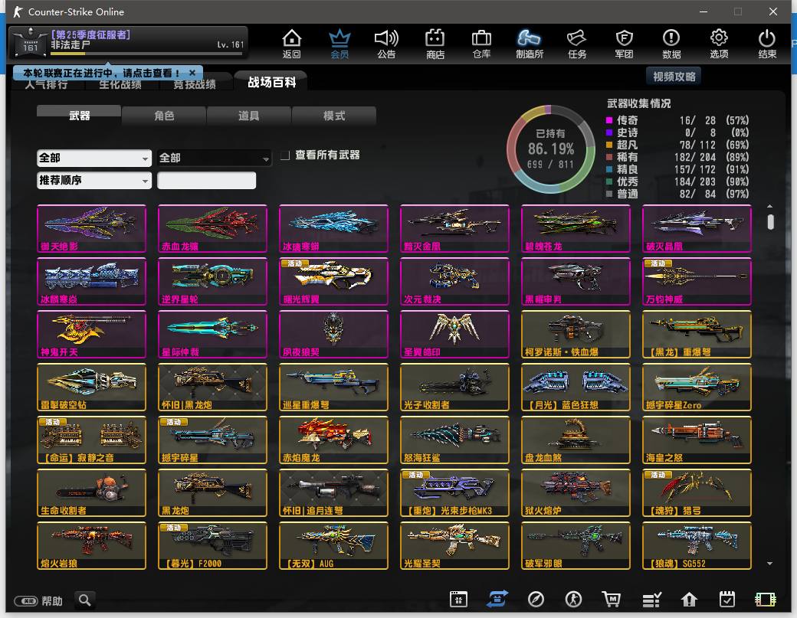This screenshot has width=797, height=618.
Task: Click the player level 161 emblem
Action: tap(29, 43)
